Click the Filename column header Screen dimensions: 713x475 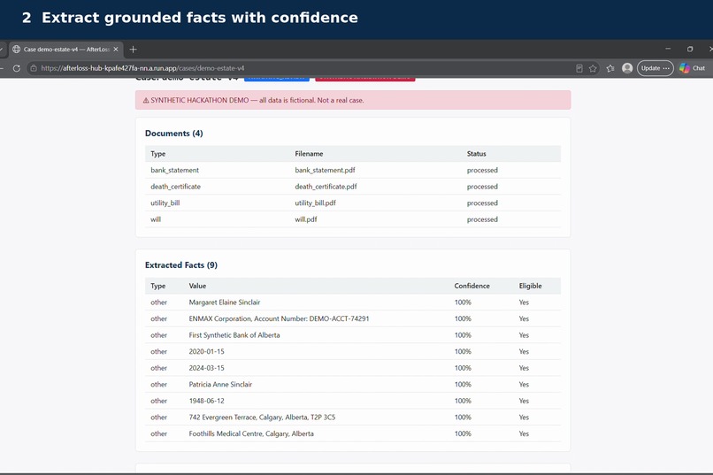(x=309, y=154)
